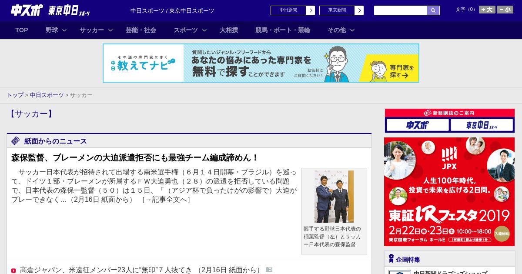Viewport: 522px width, 274px height.
Task: Click the 中日新聞 header button
Action: coord(288,10)
